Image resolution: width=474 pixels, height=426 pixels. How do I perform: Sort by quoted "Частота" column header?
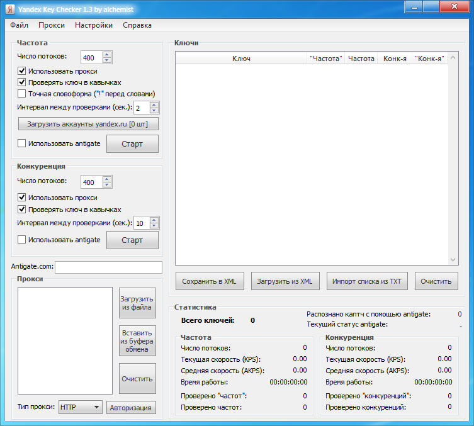coord(326,59)
